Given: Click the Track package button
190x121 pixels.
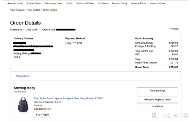Looking at the screenshot, I should (x=157, y=91).
